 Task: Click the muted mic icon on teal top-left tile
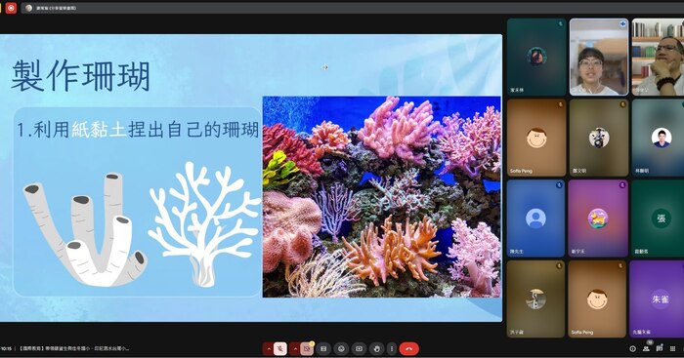point(561,23)
